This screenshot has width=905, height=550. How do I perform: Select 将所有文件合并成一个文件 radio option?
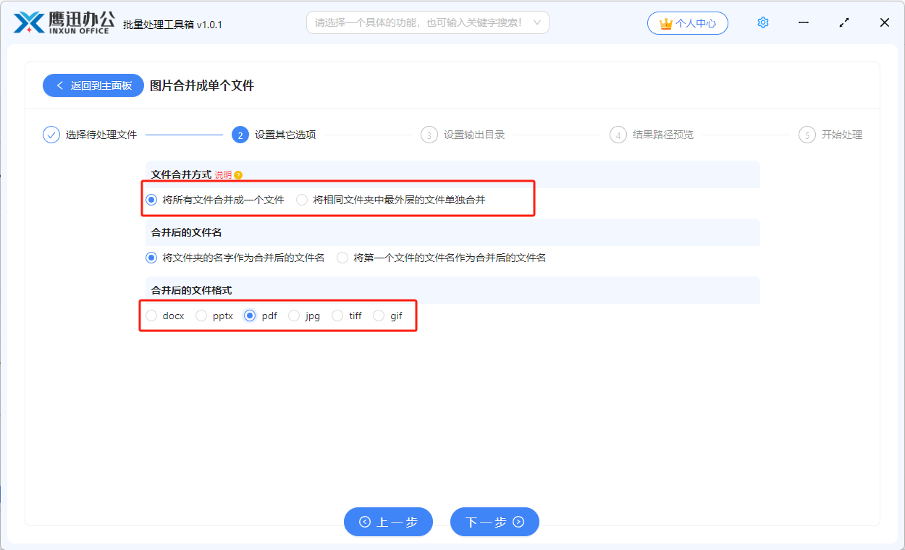coord(216,200)
